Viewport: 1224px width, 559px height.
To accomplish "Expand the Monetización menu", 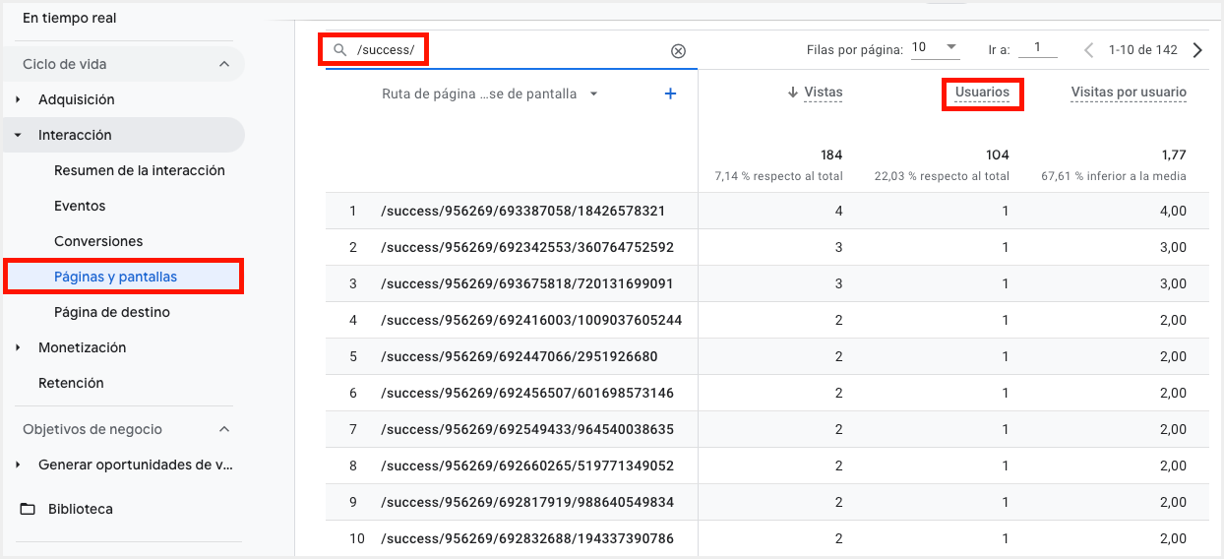I will (82, 347).
